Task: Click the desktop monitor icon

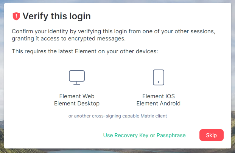Action: tap(77, 77)
